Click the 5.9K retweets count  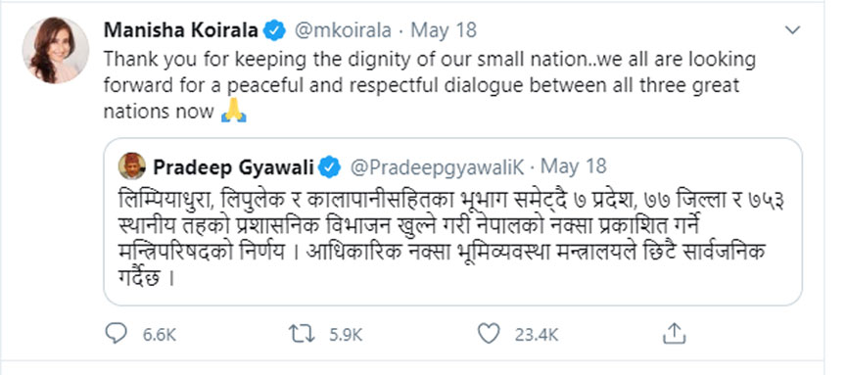tap(346, 335)
